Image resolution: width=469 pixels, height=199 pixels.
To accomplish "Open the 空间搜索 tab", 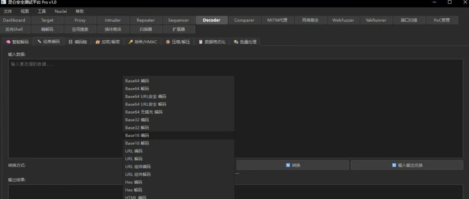I will pyautogui.click(x=80, y=29).
